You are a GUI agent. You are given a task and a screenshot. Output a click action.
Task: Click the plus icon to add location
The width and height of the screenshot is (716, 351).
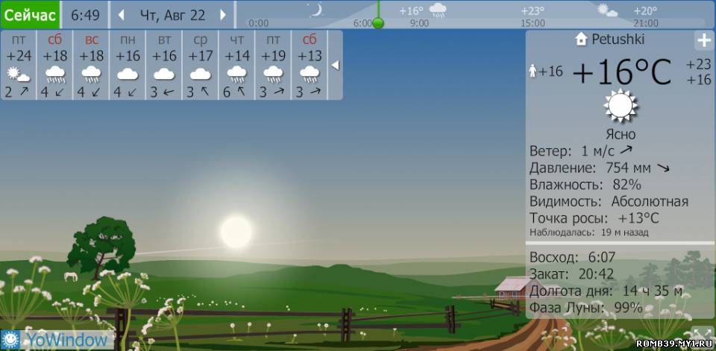click(x=703, y=40)
